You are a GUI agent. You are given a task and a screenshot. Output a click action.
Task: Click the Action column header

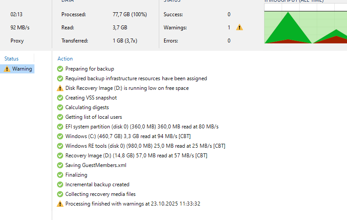65,59
